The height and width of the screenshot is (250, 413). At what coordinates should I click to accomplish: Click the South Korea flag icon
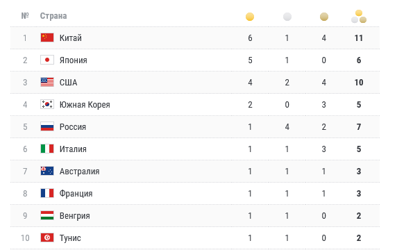click(x=47, y=104)
